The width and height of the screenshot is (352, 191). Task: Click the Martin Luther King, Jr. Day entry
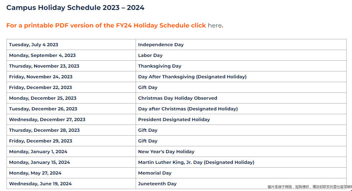196,162
